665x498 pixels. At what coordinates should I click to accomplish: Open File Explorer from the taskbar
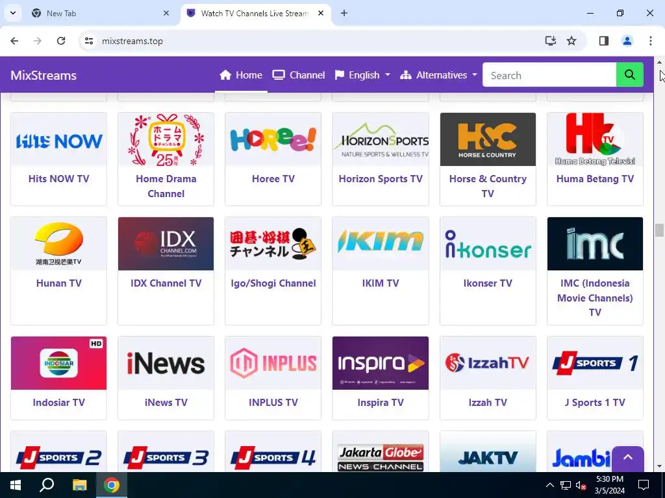[x=79, y=485]
